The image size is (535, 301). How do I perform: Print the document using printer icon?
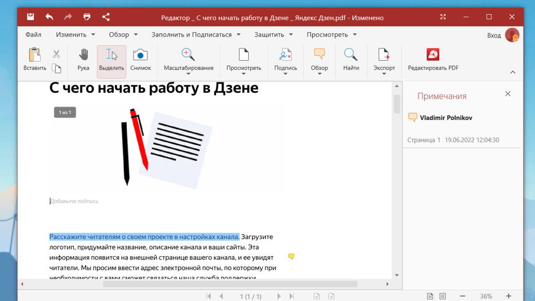tap(86, 17)
